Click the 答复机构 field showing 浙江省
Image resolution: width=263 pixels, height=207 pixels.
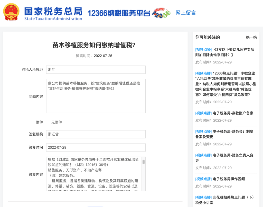tap(96, 134)
